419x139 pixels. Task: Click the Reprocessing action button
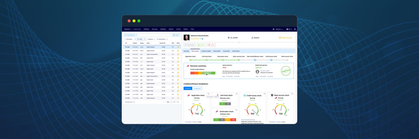190,45
